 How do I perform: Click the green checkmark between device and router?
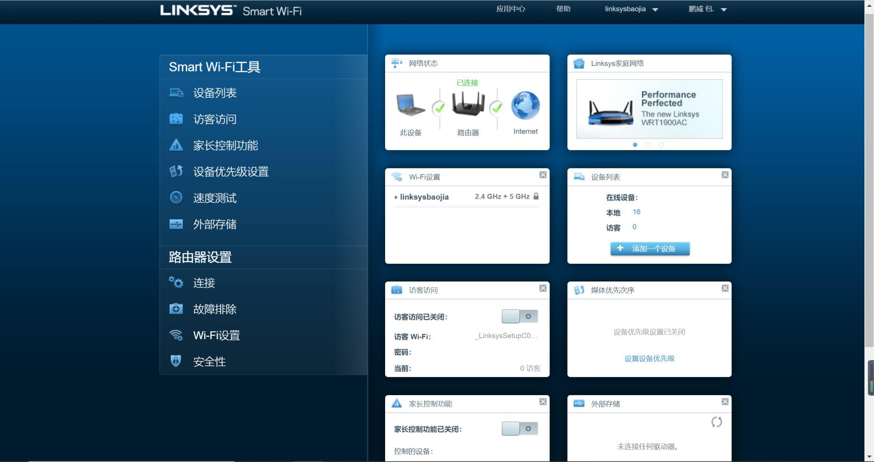point(439,108)
